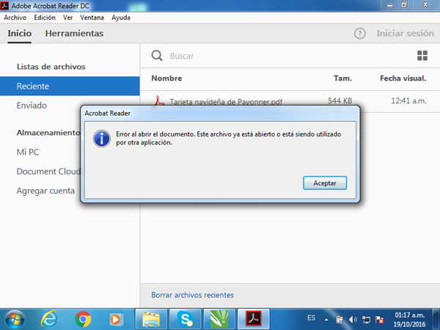The image size is (440, 330).
Task: Show hidden tray icons arrow
Action: click(326, 320)
